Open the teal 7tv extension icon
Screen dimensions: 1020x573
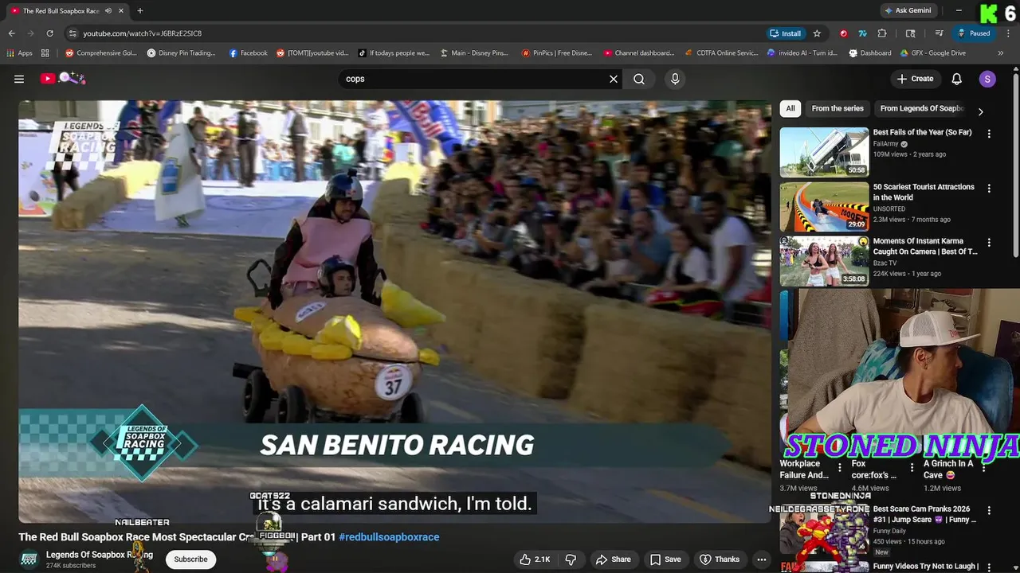coord(862,33)
